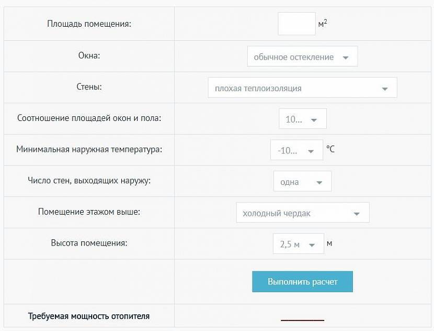Image resolution: width=434 pixels, height=331 pixels.
Task: Click the "Число стен, выходящих наружу:" label
Action: click(89, 181)
